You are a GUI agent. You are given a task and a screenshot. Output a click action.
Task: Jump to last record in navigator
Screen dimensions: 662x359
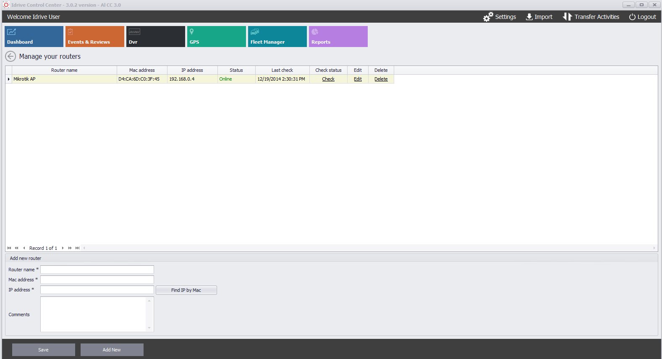click(78, 248)
